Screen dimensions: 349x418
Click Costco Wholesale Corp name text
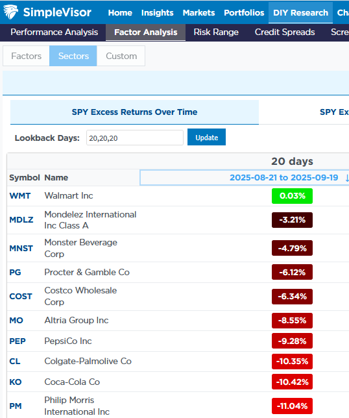point(80,296)
